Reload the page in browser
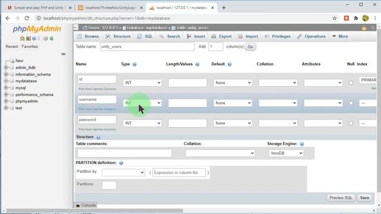Screen dimensions: 381x214 pos(27,18)
